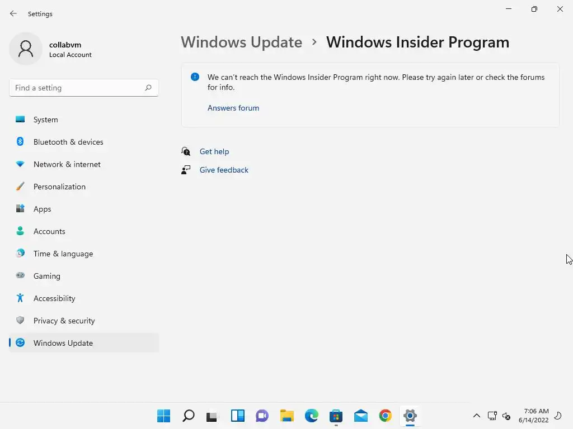Click the Get help link

pos(214,151)
